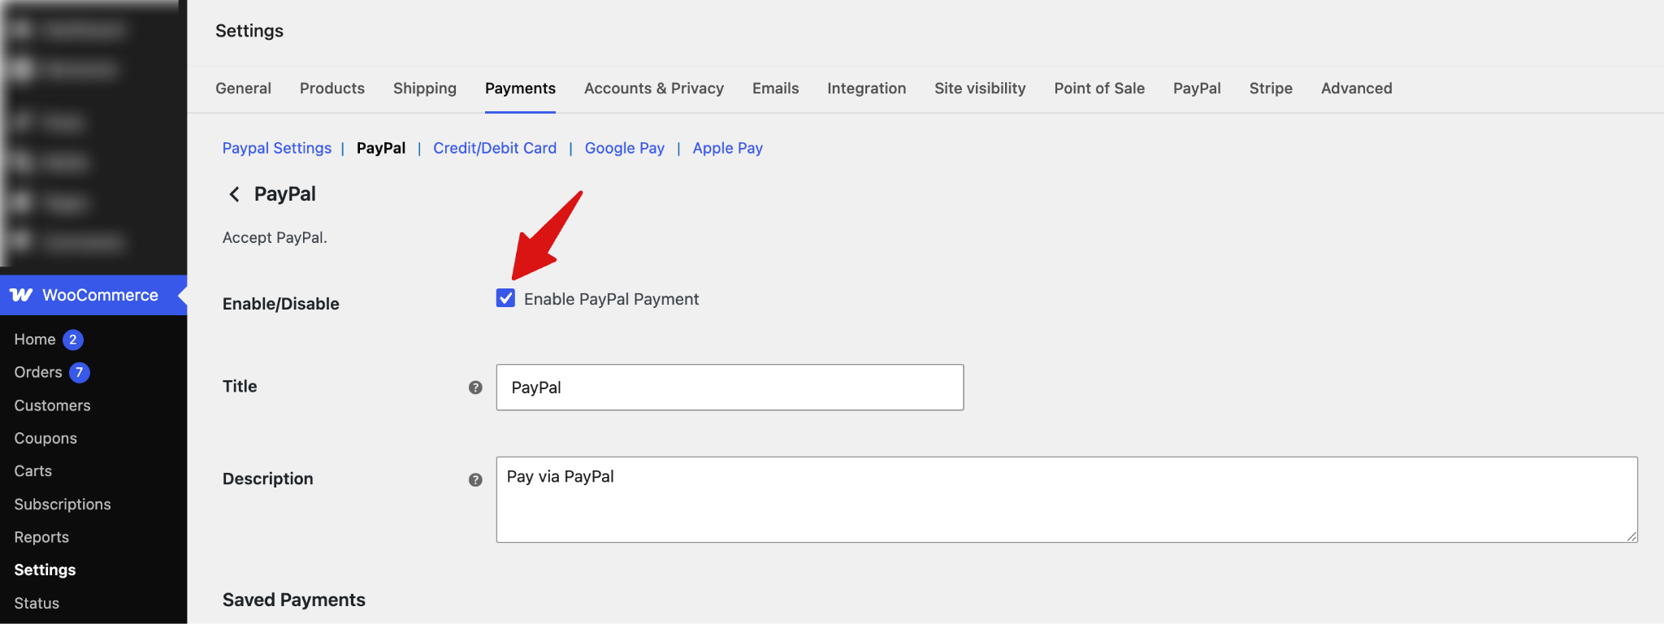1664x624 pixels.
Task: Open Coupons in the sidebar
Action: pos(45,439)
